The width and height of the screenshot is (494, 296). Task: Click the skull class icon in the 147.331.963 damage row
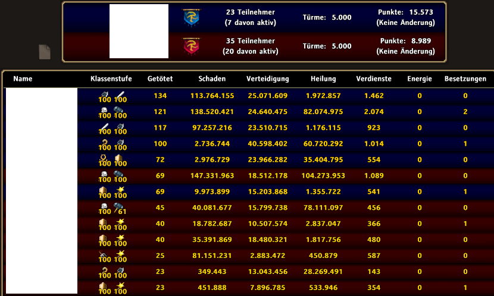(x=104, y=174)
